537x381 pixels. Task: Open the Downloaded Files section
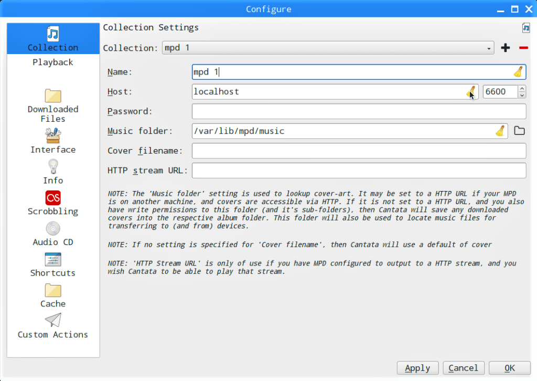pos(53,105)
